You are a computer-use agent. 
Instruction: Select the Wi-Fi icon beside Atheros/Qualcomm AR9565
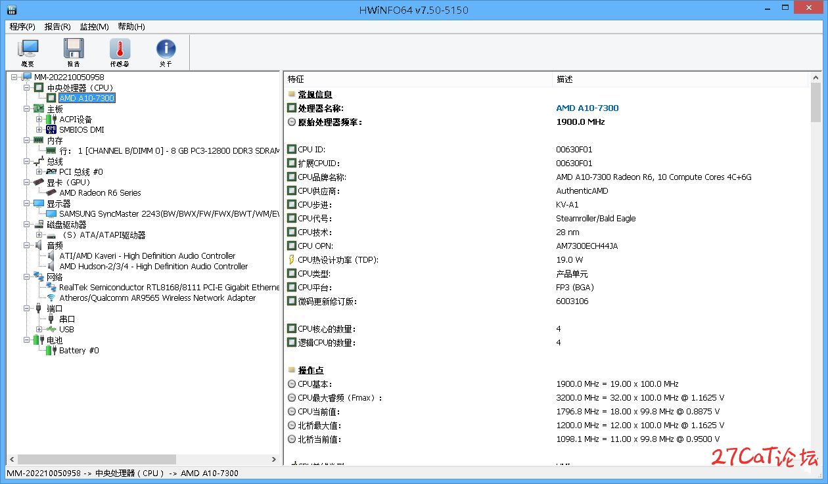tap(51, 297)
